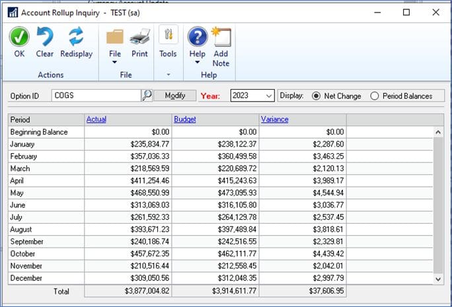Click the Help question mark icon
Screen dimensions: 452x307
tap(198, 37)
